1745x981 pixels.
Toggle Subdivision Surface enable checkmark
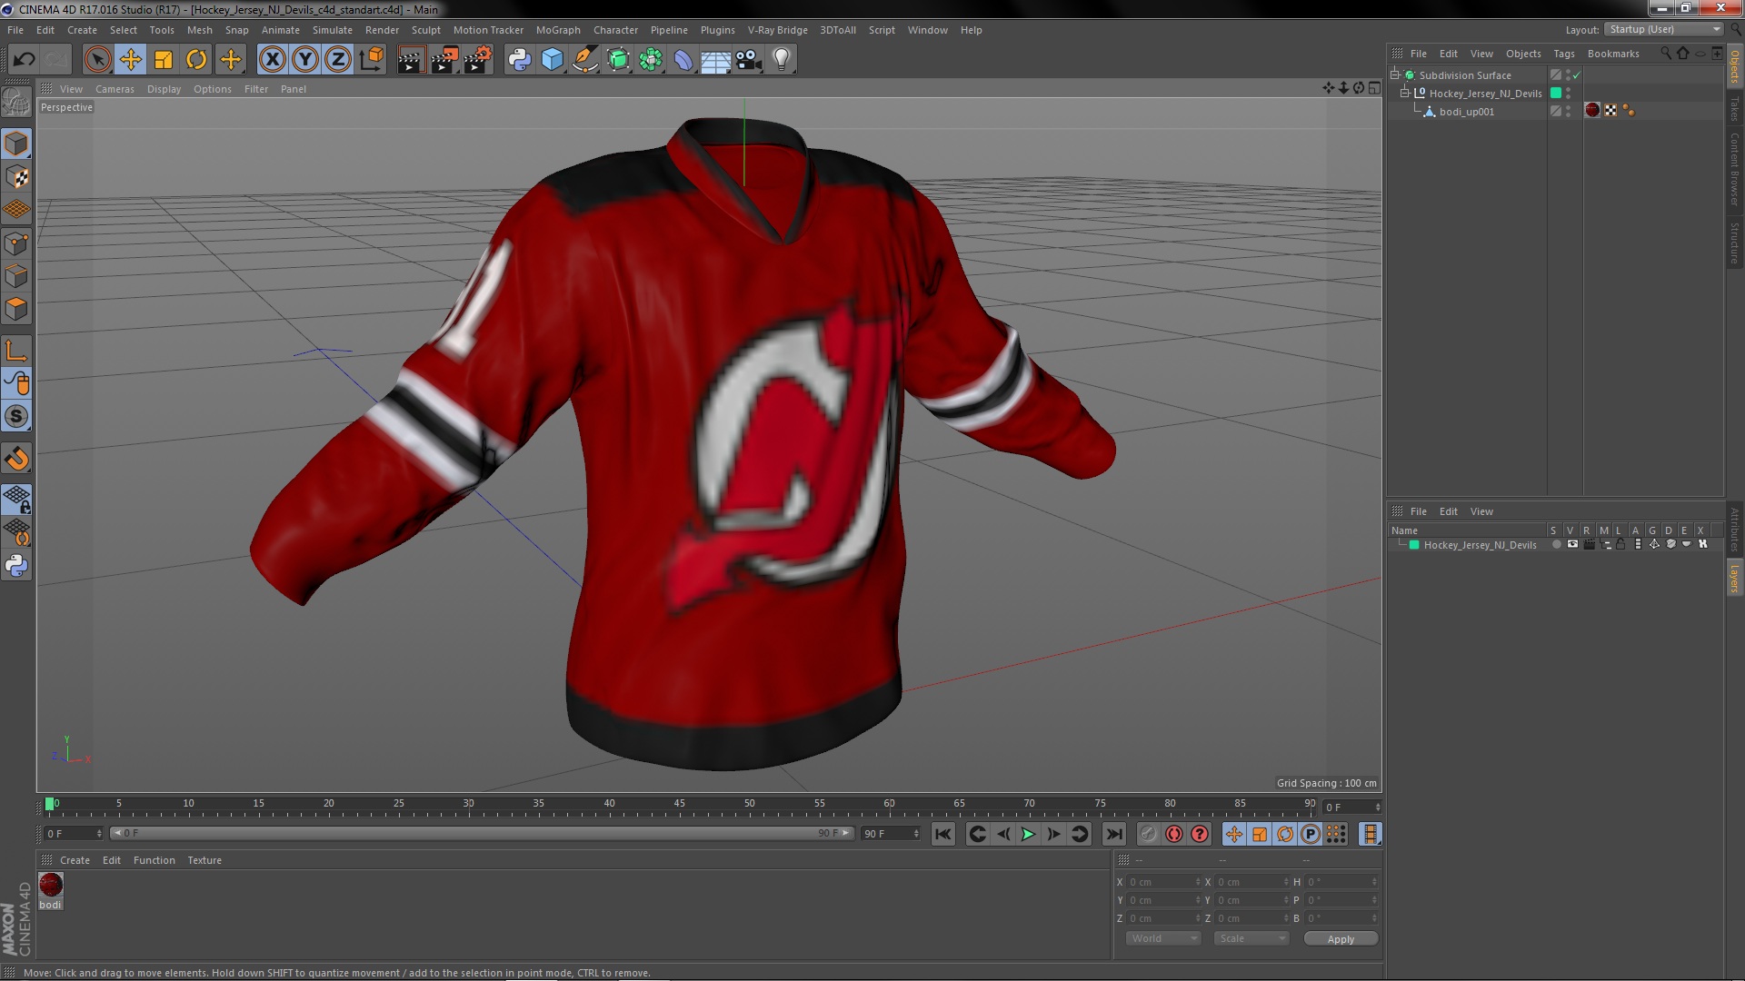pyautogui.click(x=1577, y=75)
